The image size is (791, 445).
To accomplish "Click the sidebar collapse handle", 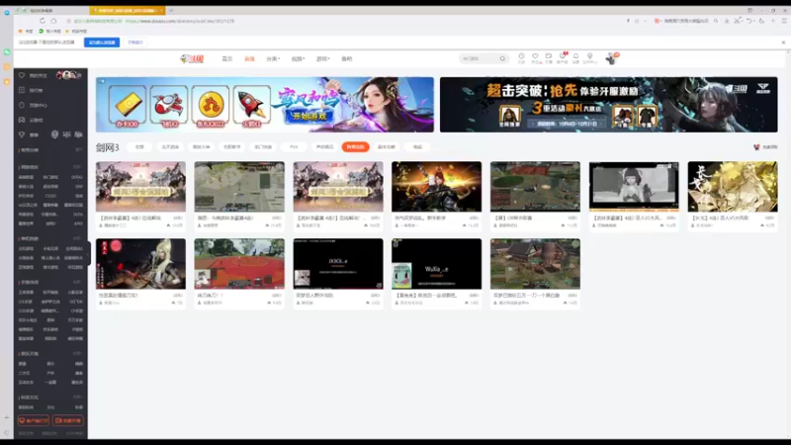I will [x=89, y=252].
